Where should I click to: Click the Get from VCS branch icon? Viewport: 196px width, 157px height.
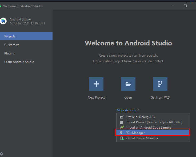coord(160,84)
